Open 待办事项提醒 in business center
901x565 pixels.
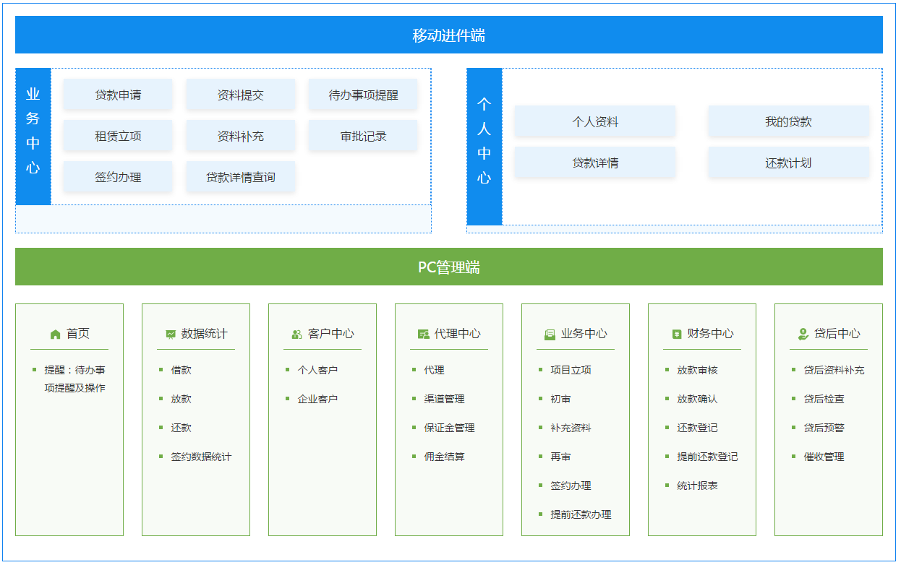[x=363, y=95]
